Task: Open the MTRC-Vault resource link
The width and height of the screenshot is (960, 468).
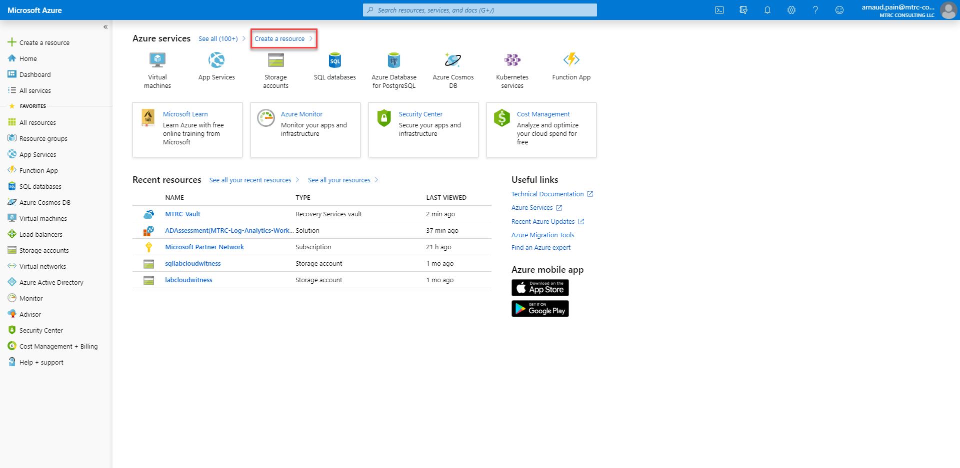Action: 182,214
